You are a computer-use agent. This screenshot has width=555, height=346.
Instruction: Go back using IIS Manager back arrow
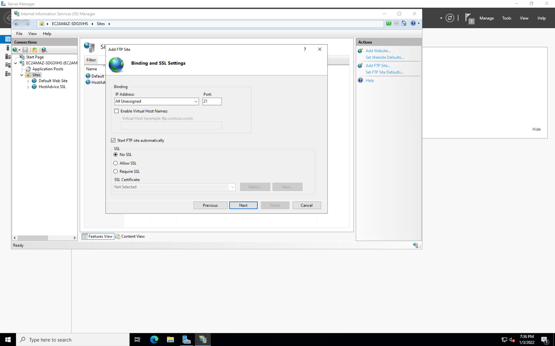(x=17, y=24)
